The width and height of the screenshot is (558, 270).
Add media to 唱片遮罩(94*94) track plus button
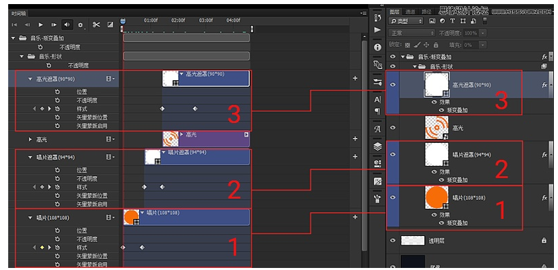(355, 156)
